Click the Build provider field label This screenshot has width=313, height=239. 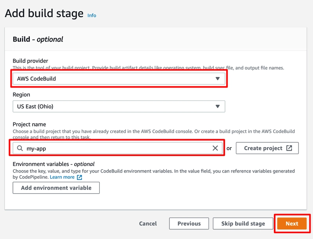click(x=31, y=61)
